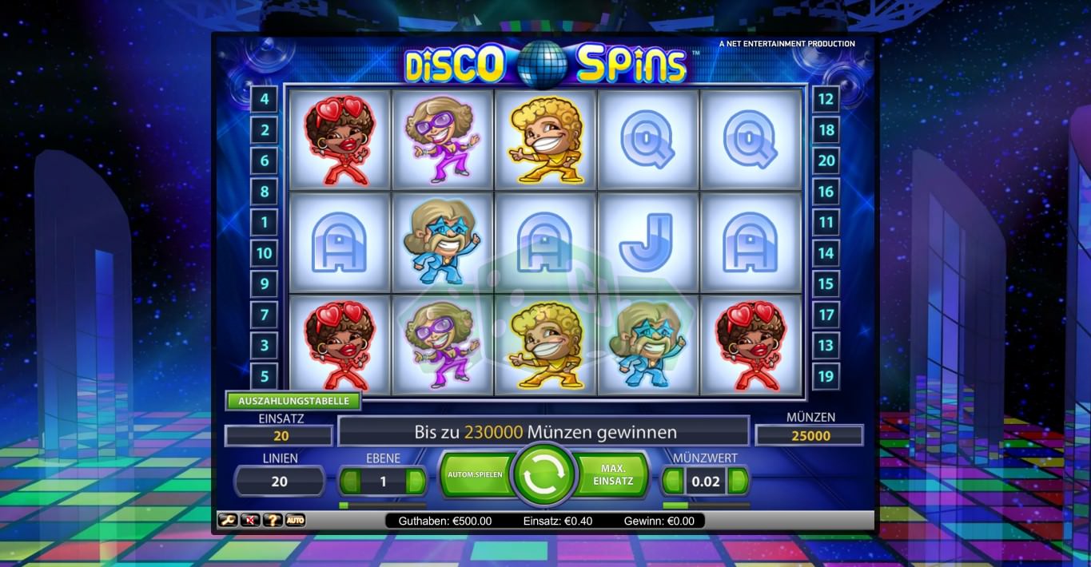The image size is (1091, 567).
Task: Increase Ebene level with right arrow
Action: pos(416,482)
